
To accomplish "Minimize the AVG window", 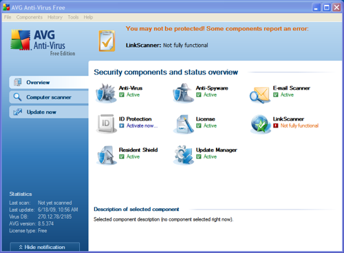I will click(x=316, y=8).
